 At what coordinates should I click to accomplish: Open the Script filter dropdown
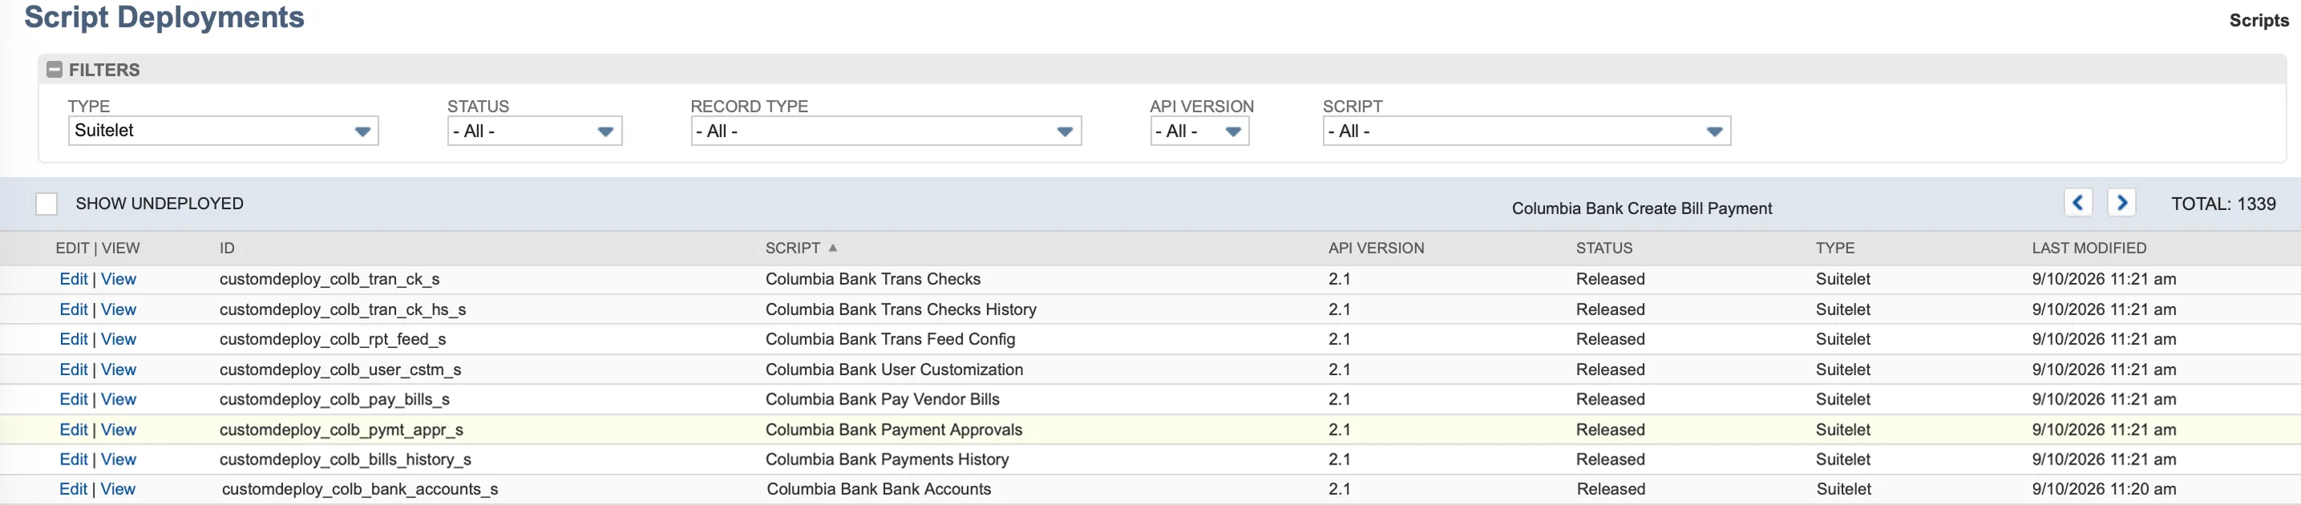[1527, 131]
